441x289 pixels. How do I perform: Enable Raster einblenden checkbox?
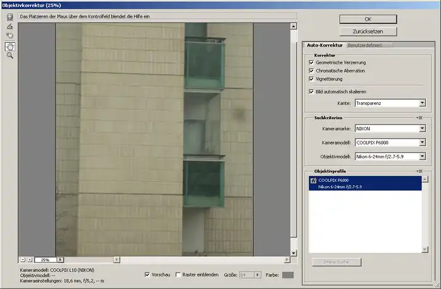(179, 274)
